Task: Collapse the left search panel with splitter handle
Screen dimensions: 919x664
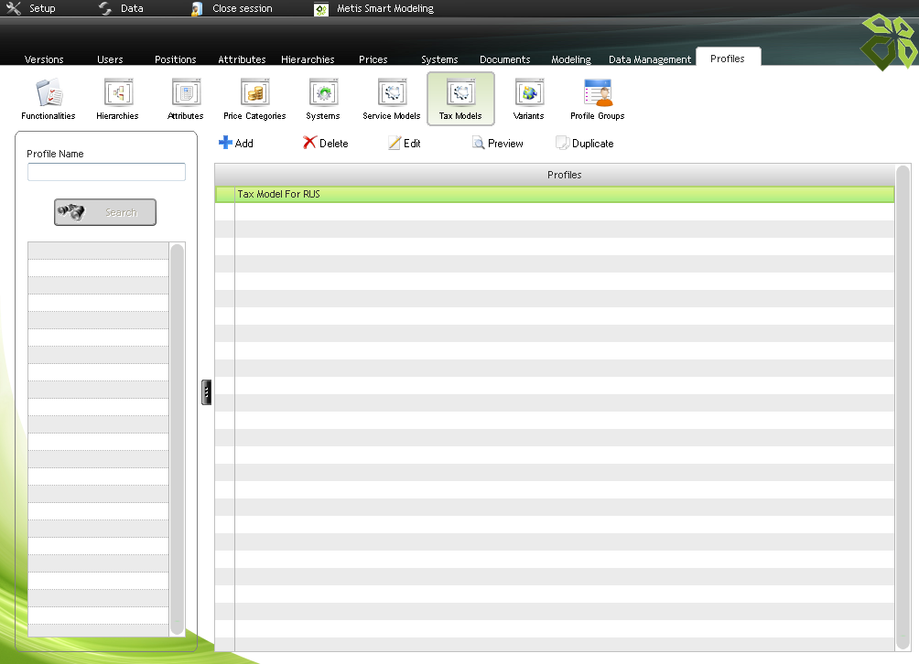Action: [x=207, y=392]
